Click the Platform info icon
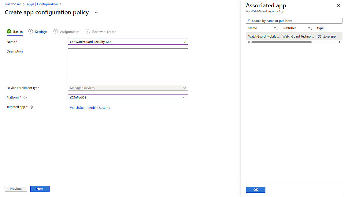 click(x=25, y=98)
